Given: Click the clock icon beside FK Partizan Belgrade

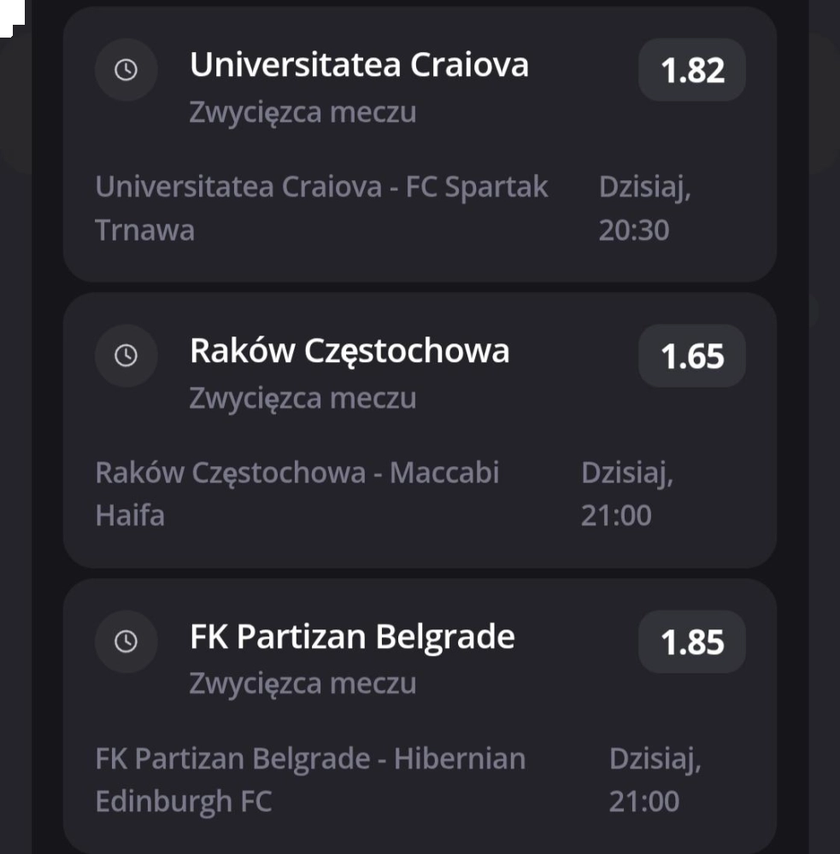Looking at the screenshot, I should [x=126, y=641].
